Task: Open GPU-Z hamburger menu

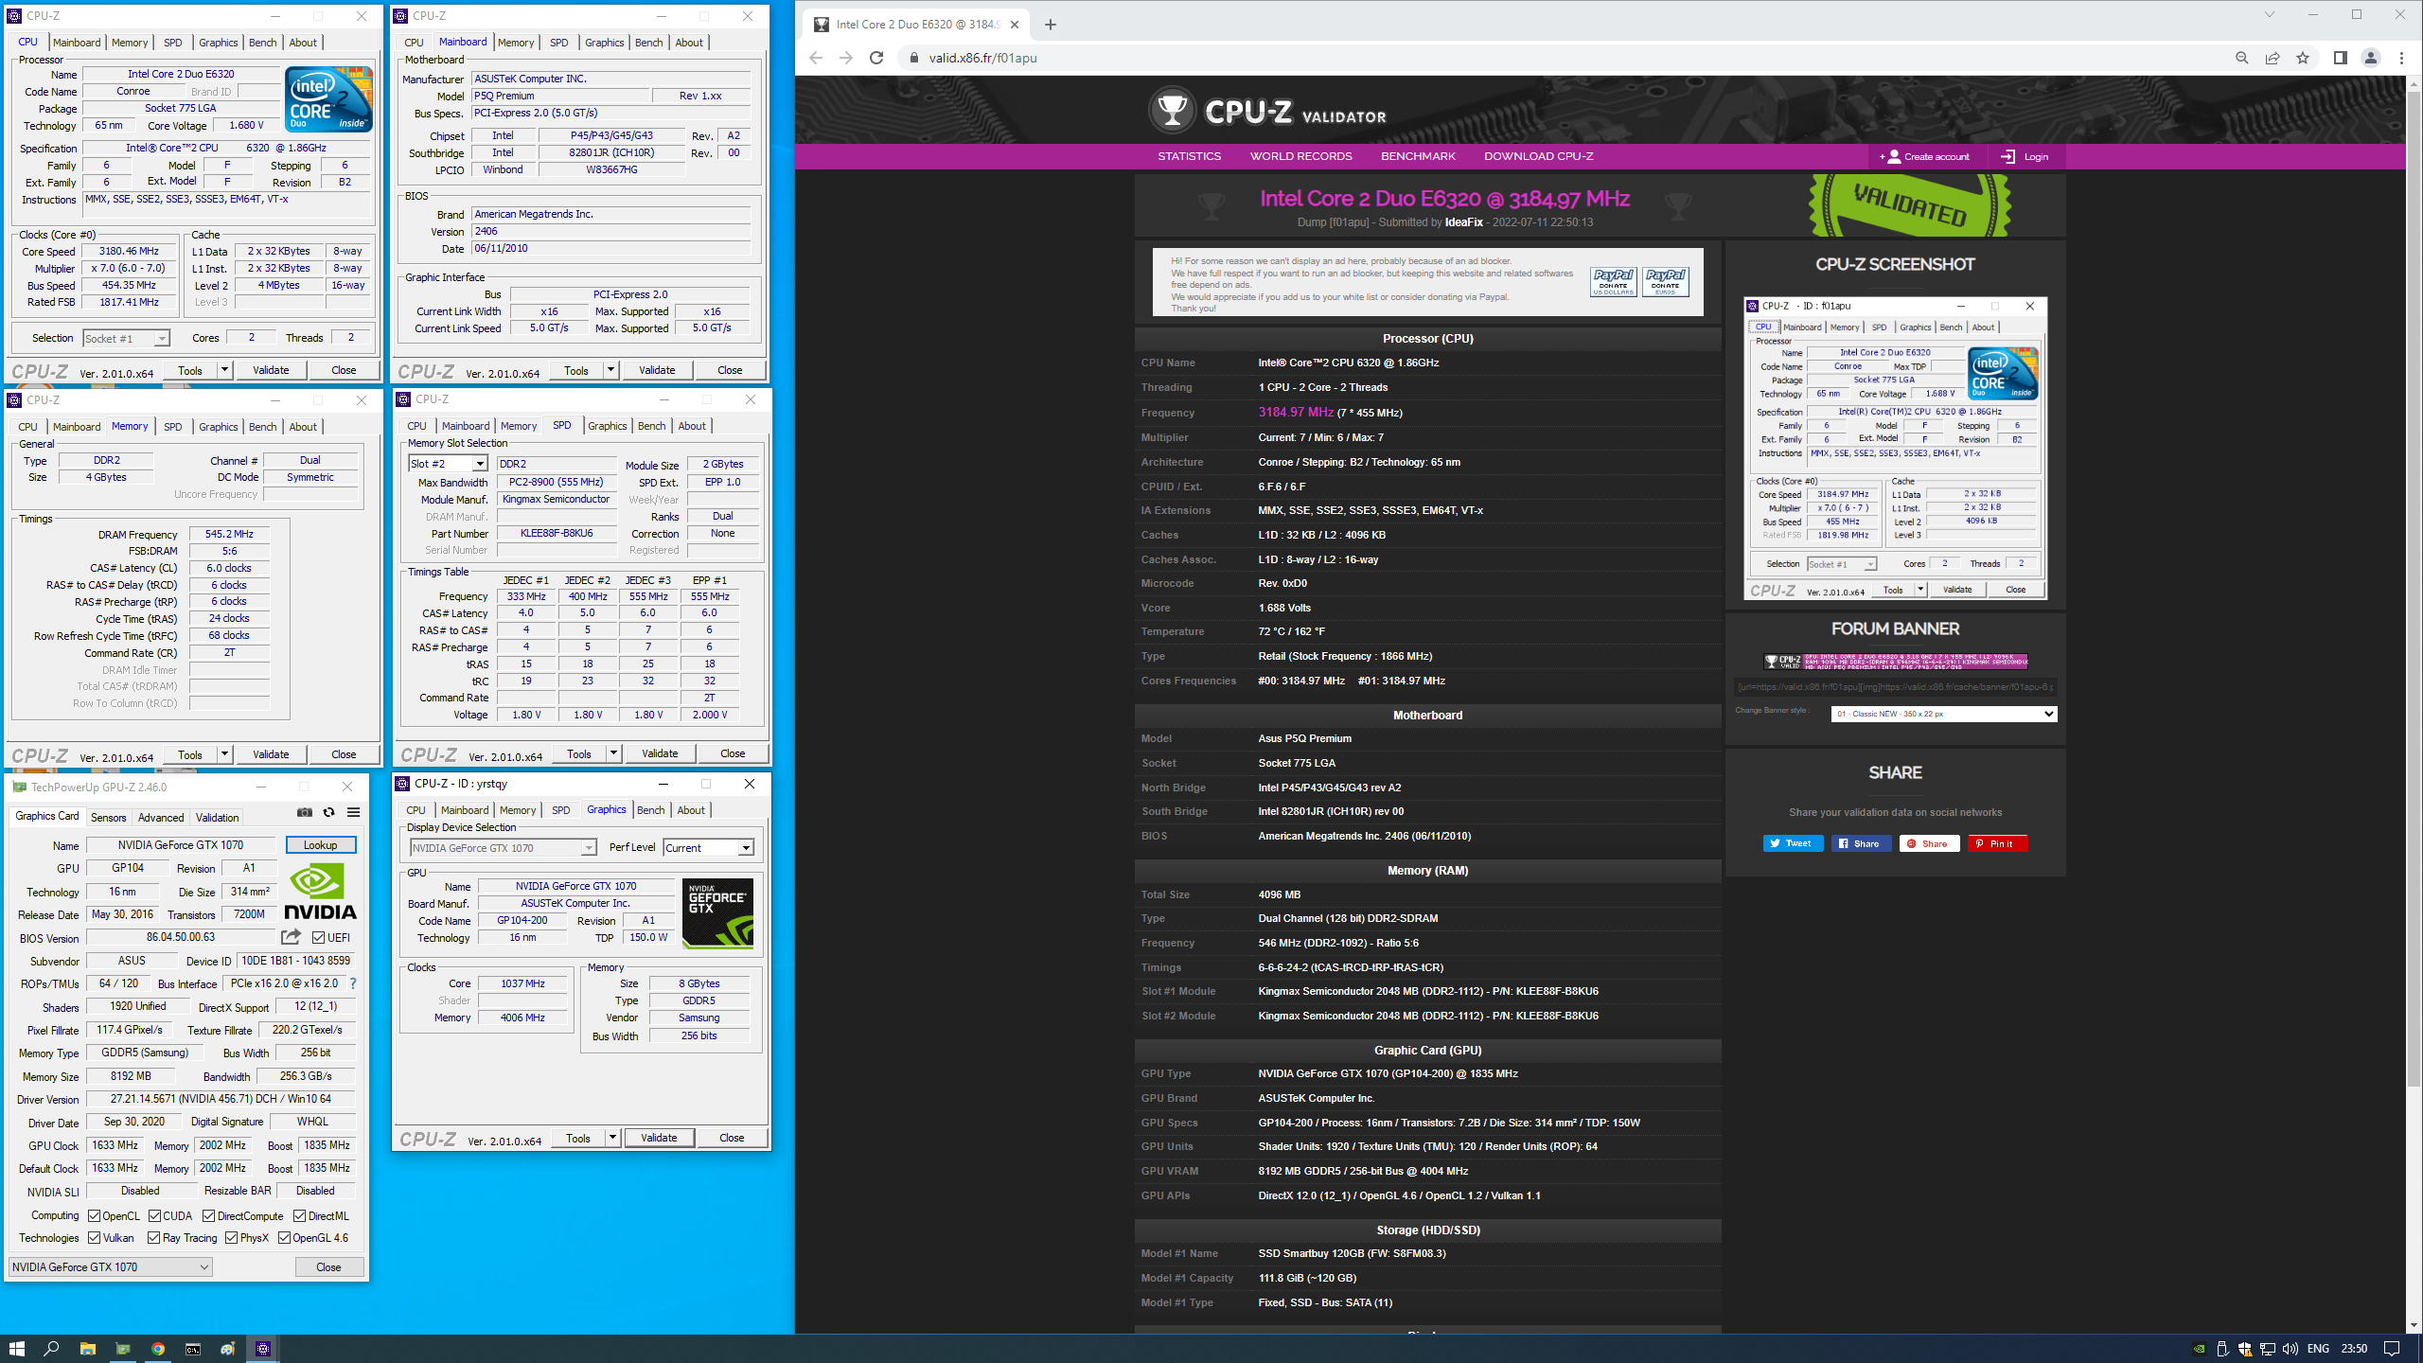Action: point(353,812)
